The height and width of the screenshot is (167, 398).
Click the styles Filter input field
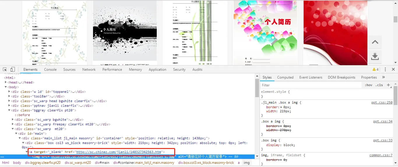[x=310, y=85]
